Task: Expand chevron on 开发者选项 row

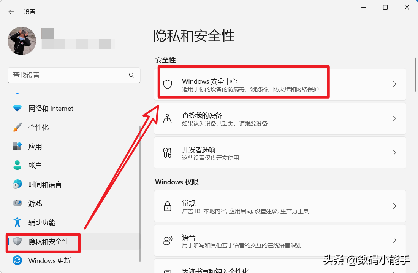Action: tap(394, 153)
